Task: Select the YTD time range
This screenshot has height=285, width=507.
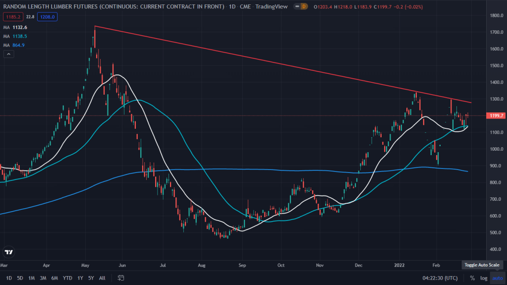Action: 67,278
